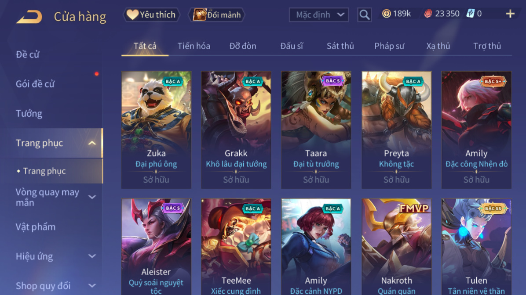Open the Mặc định sort dropdown
The height and width of the screenshot is (295, 526).
(319, 15)
